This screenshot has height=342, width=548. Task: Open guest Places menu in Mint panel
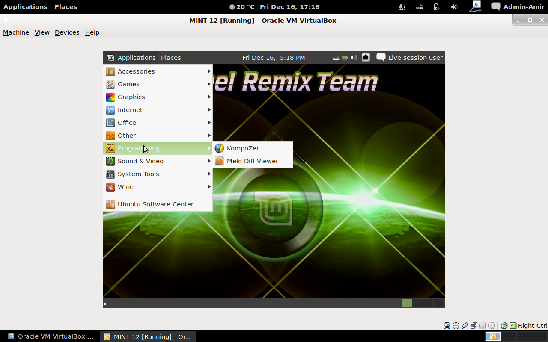click(171, 58)
